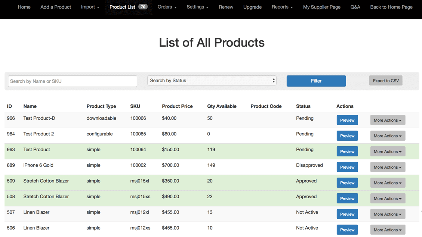Open the Q&A page
Viewport: 422px width, 237px height.
tap(355, 7)
